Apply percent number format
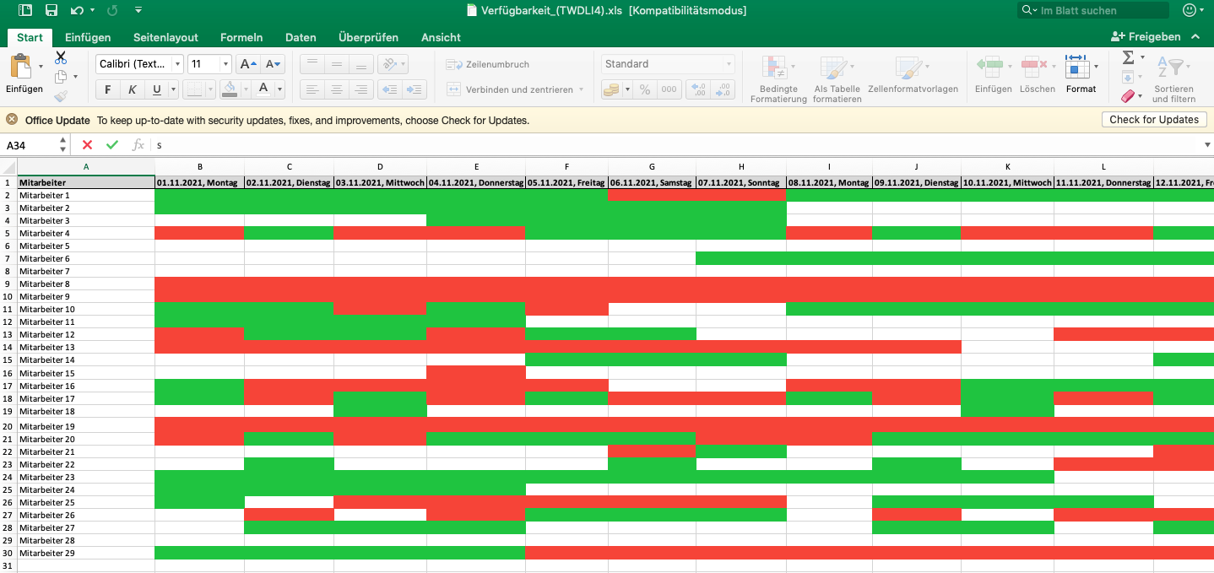This screenshot has height=573, width=1214. [x=645, y=89]
